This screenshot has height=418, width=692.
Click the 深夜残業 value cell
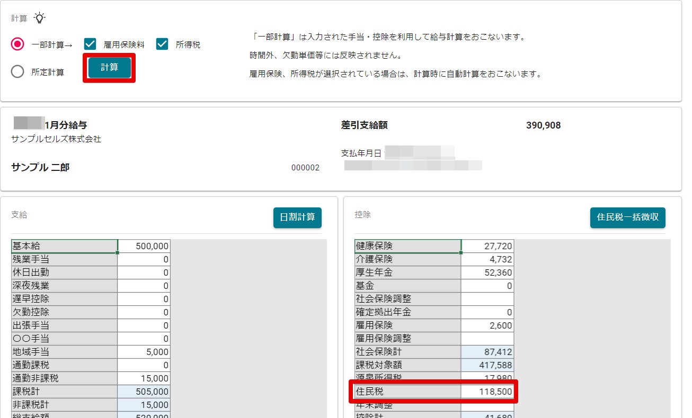click(144, 286)
